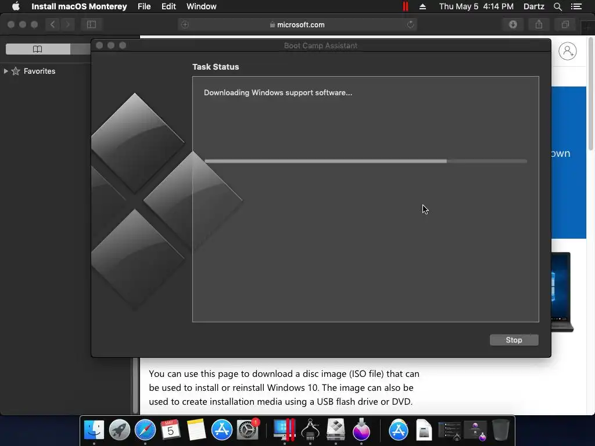
Task: Open the Install macOS Monterey menu
Action: pyautogui.click(x=79, y=6)
